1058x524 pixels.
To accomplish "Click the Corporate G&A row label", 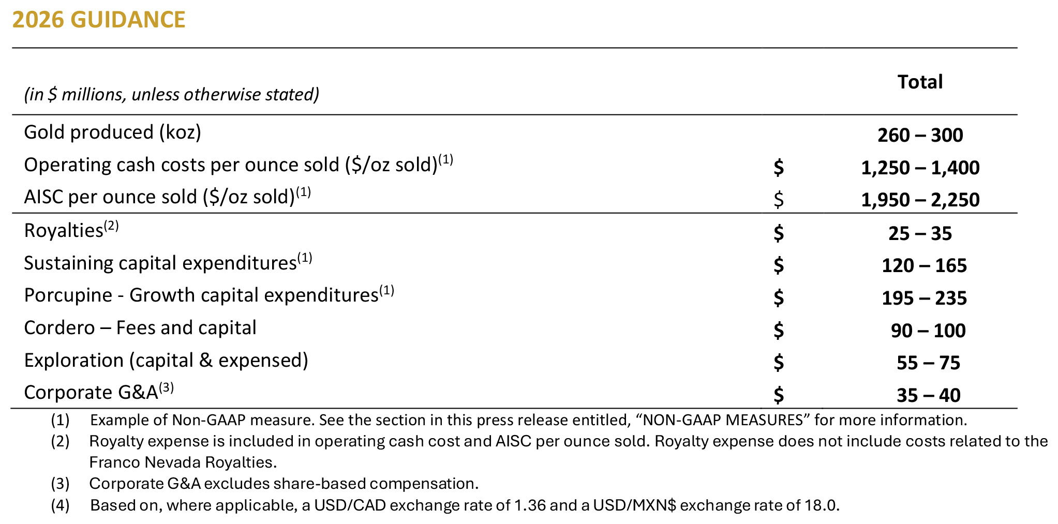I will tap(91, 393).
